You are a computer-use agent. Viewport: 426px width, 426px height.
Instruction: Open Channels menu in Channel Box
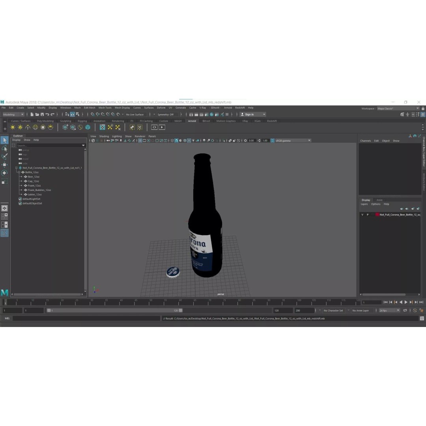tap(365, 141)
